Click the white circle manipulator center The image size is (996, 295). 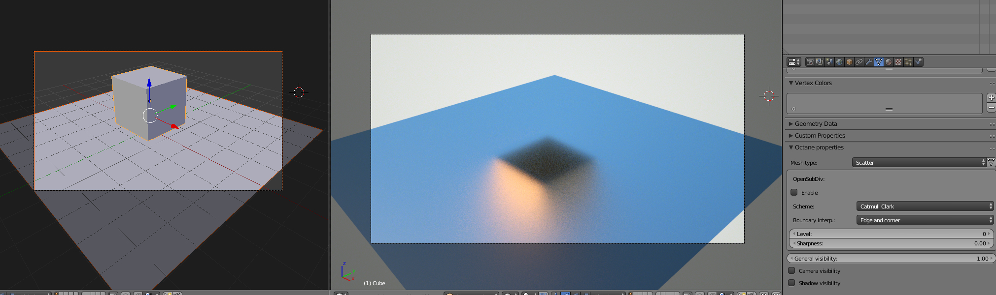click(x=150, y=116)
